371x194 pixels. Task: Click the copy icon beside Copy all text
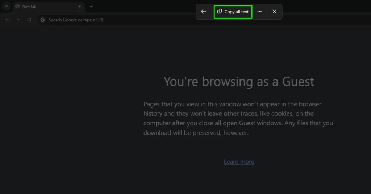pos(220,12)
